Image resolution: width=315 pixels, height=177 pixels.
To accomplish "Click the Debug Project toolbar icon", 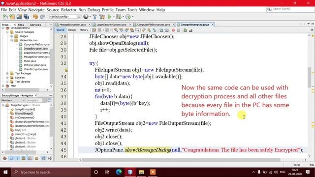I will 119,17.
